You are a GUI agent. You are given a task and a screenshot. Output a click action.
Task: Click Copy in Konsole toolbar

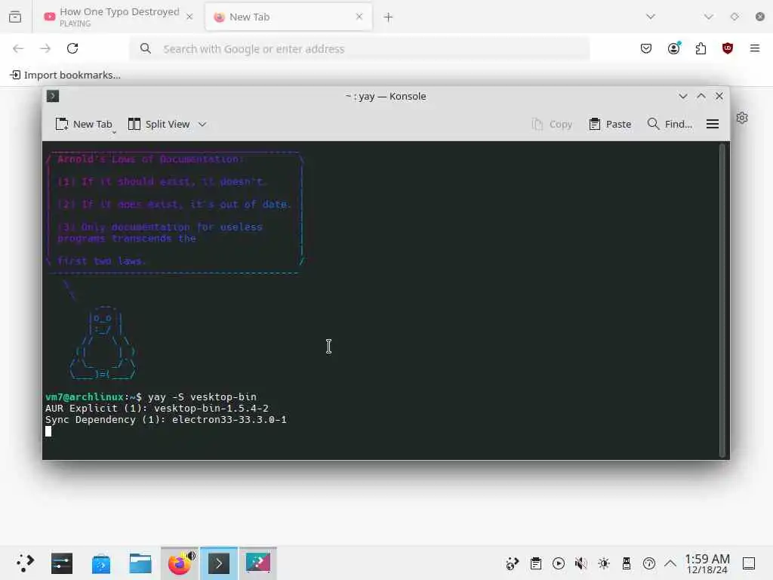coord(552,125)
